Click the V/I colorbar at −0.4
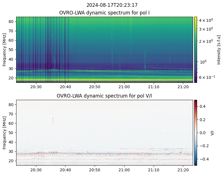Screen dimensions: 224x175 tap(196, 159)
